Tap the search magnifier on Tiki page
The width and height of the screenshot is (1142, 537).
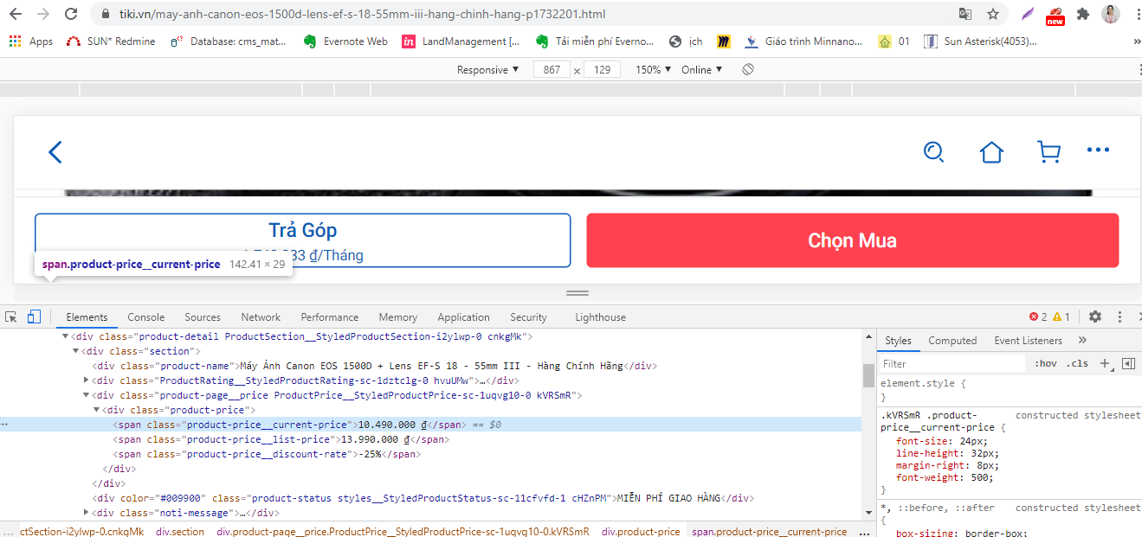point(933,152)
